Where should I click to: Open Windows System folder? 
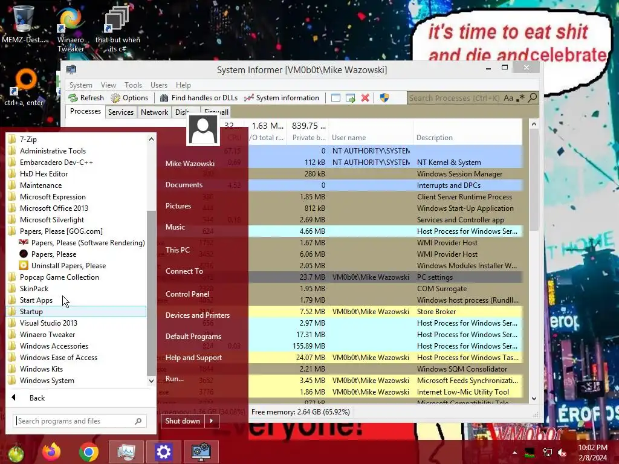click(76, 381)
